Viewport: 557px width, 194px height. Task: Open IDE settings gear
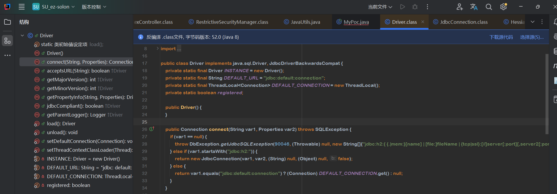pyautogui.click(x=504, y=7)
